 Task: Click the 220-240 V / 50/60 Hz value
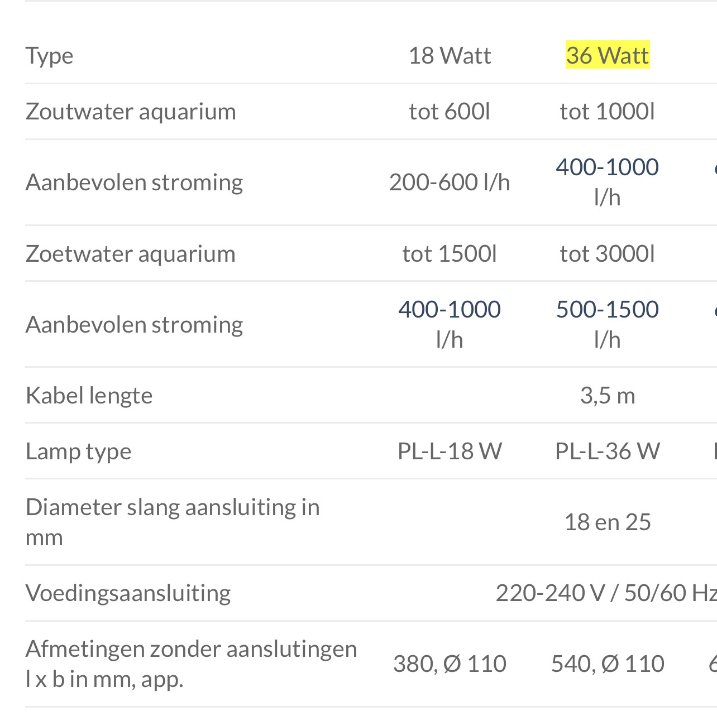(x=606, y=593)
